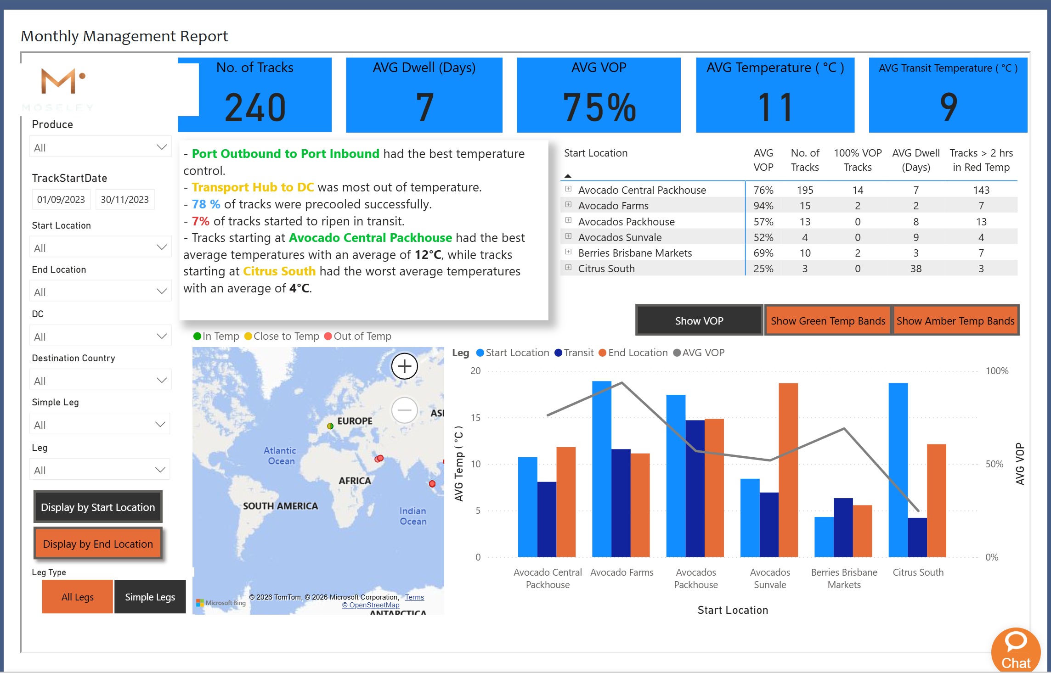Open the OpenStreetMap link
The width and height of the screenshot is (1051, 673).
(371, 605)
